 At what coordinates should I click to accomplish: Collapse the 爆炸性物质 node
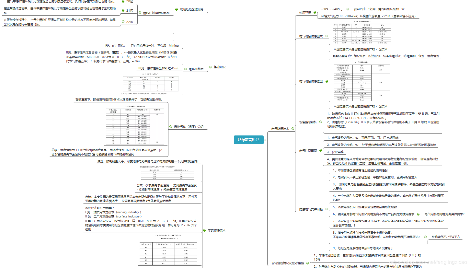pyautogui.click(x=186, y=69)
